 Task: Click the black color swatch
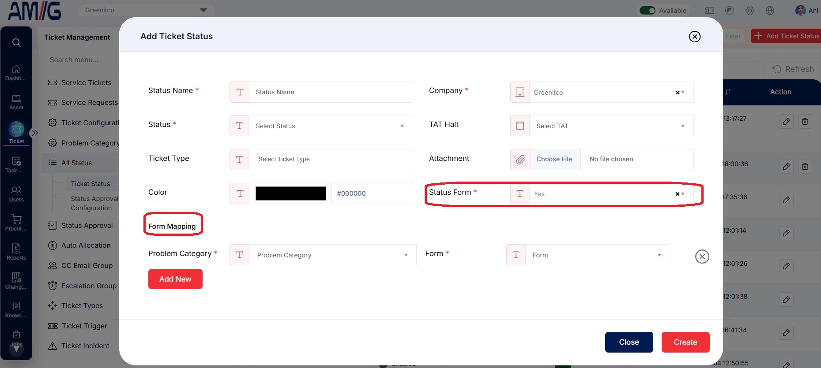point(291,193)
